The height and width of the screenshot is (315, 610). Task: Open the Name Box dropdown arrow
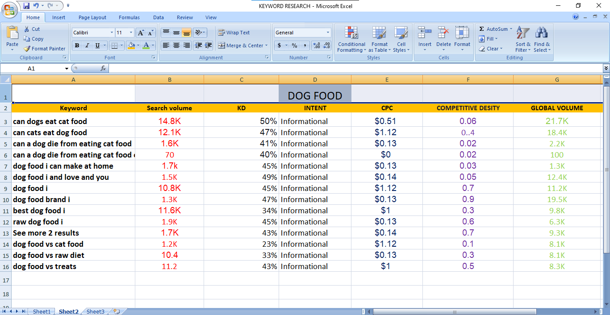click(67, 69)
